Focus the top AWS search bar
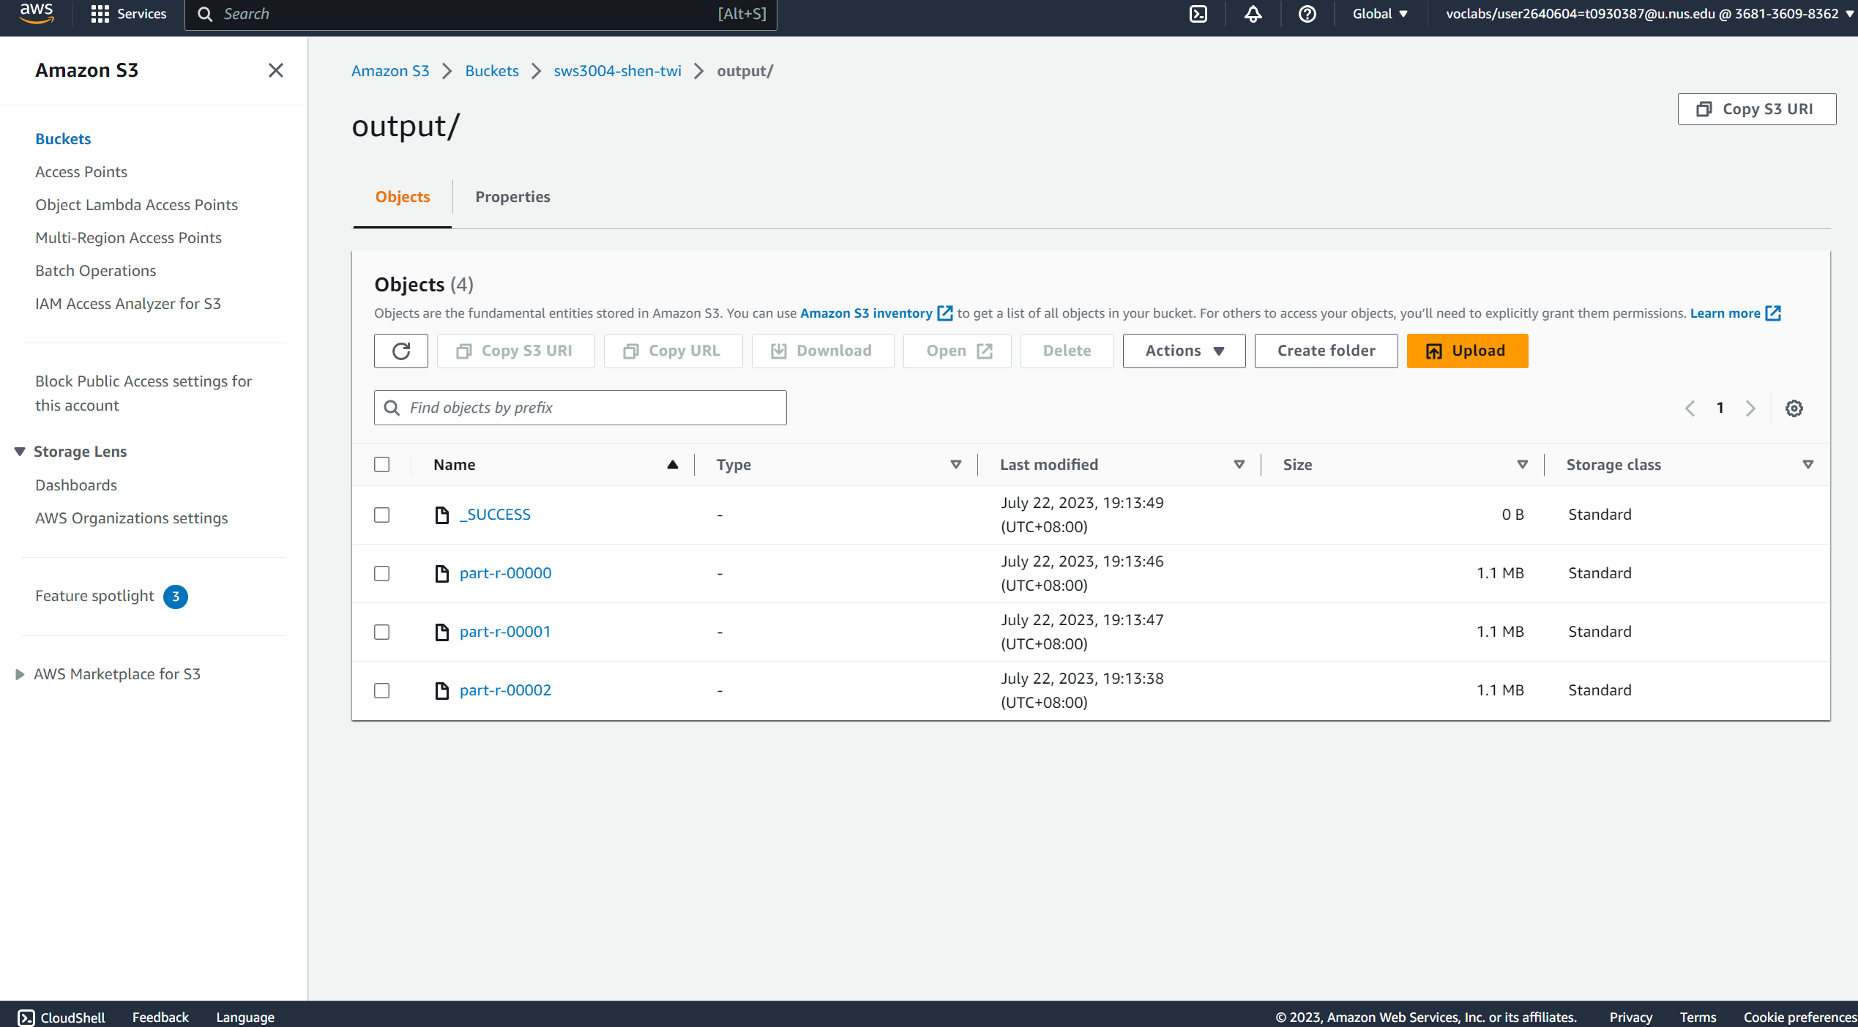 click(x=481, y=14)
